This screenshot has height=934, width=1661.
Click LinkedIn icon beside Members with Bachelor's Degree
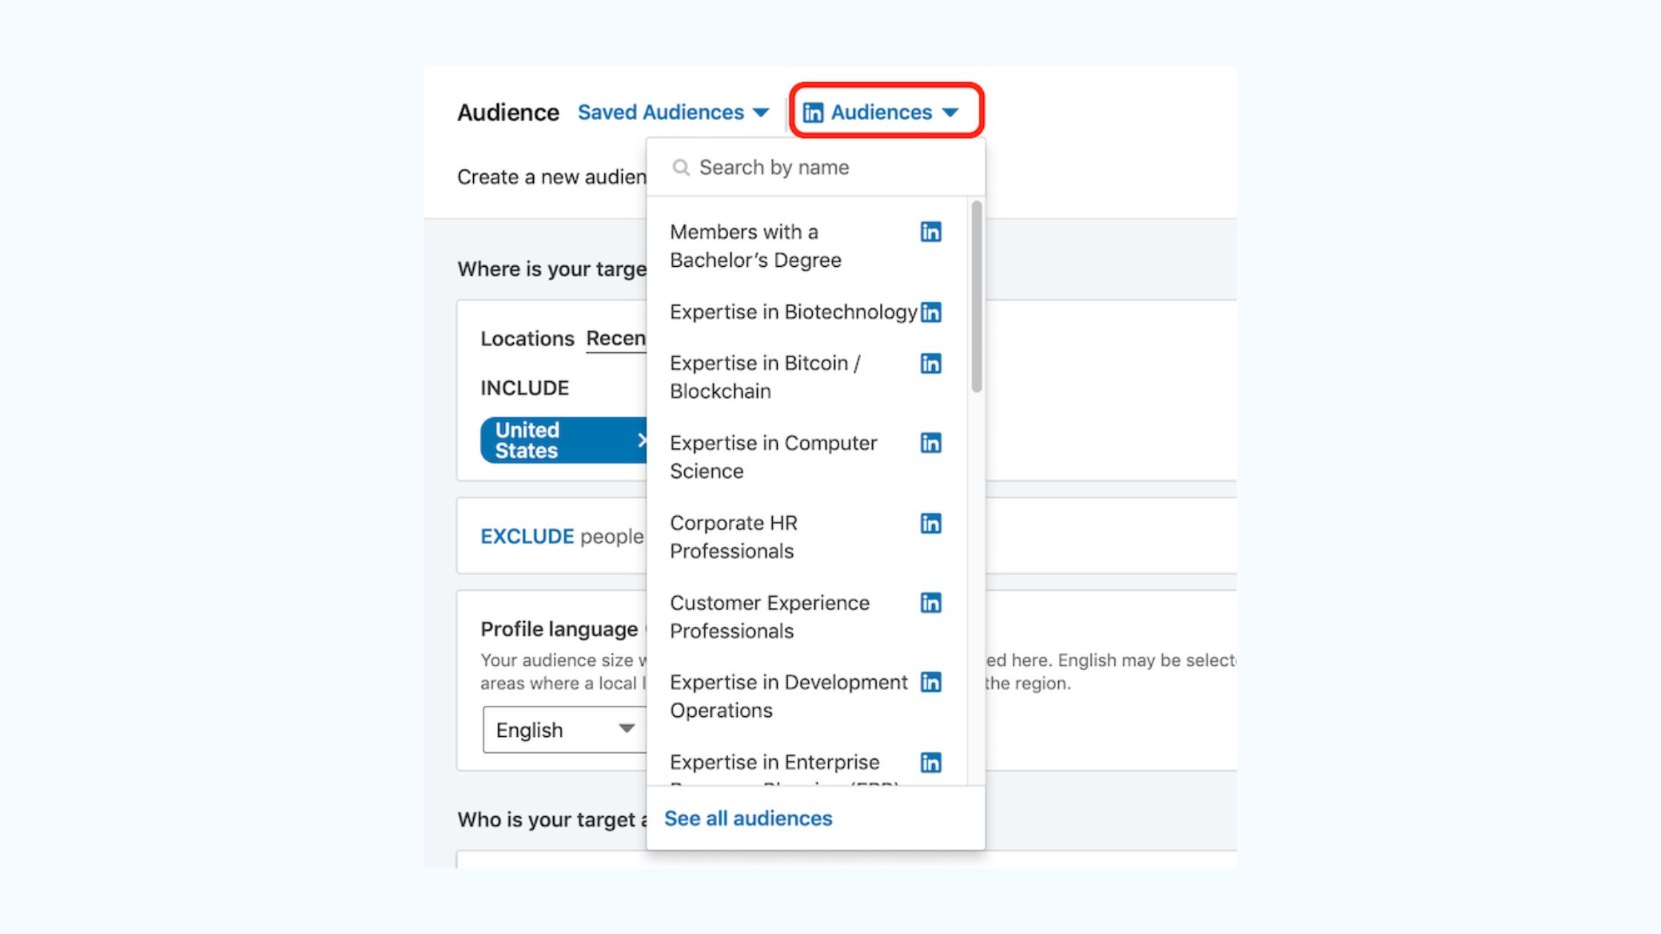[931, 232]
